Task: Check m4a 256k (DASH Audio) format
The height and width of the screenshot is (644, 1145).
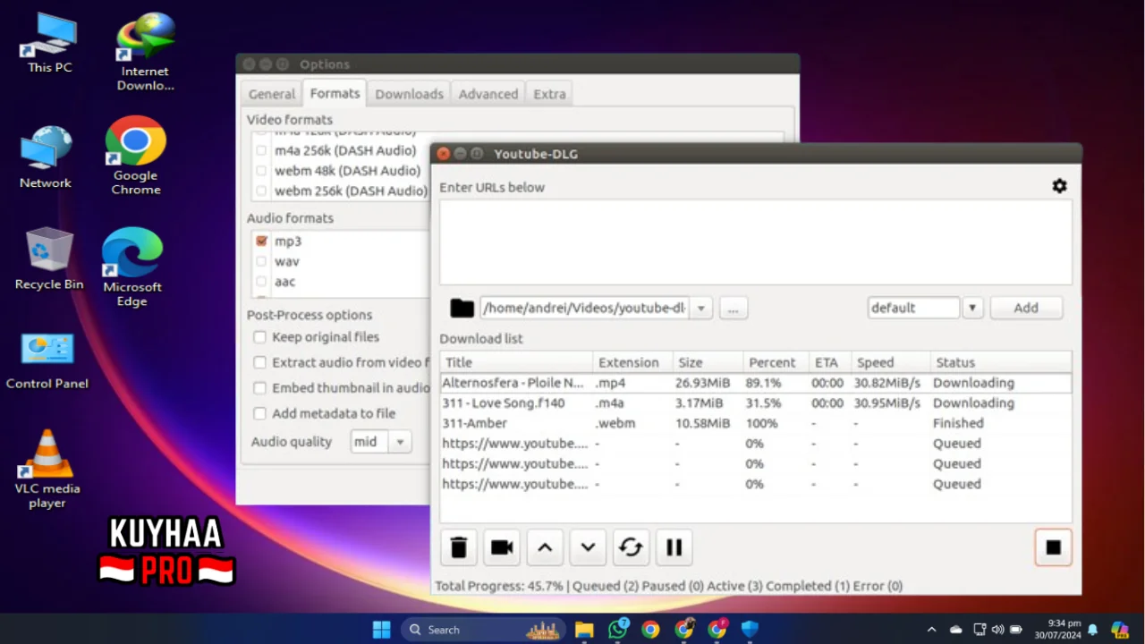Action: [x=261, y=150]
